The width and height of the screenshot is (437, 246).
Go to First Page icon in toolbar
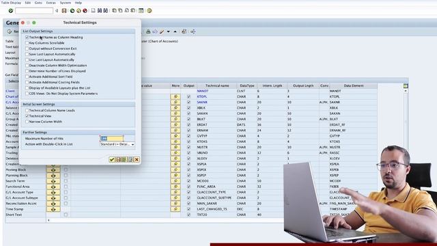tap(114, 11)
